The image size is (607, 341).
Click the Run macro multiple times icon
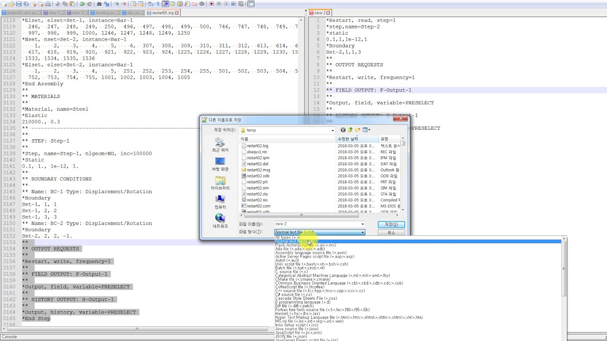click(233, 4)
